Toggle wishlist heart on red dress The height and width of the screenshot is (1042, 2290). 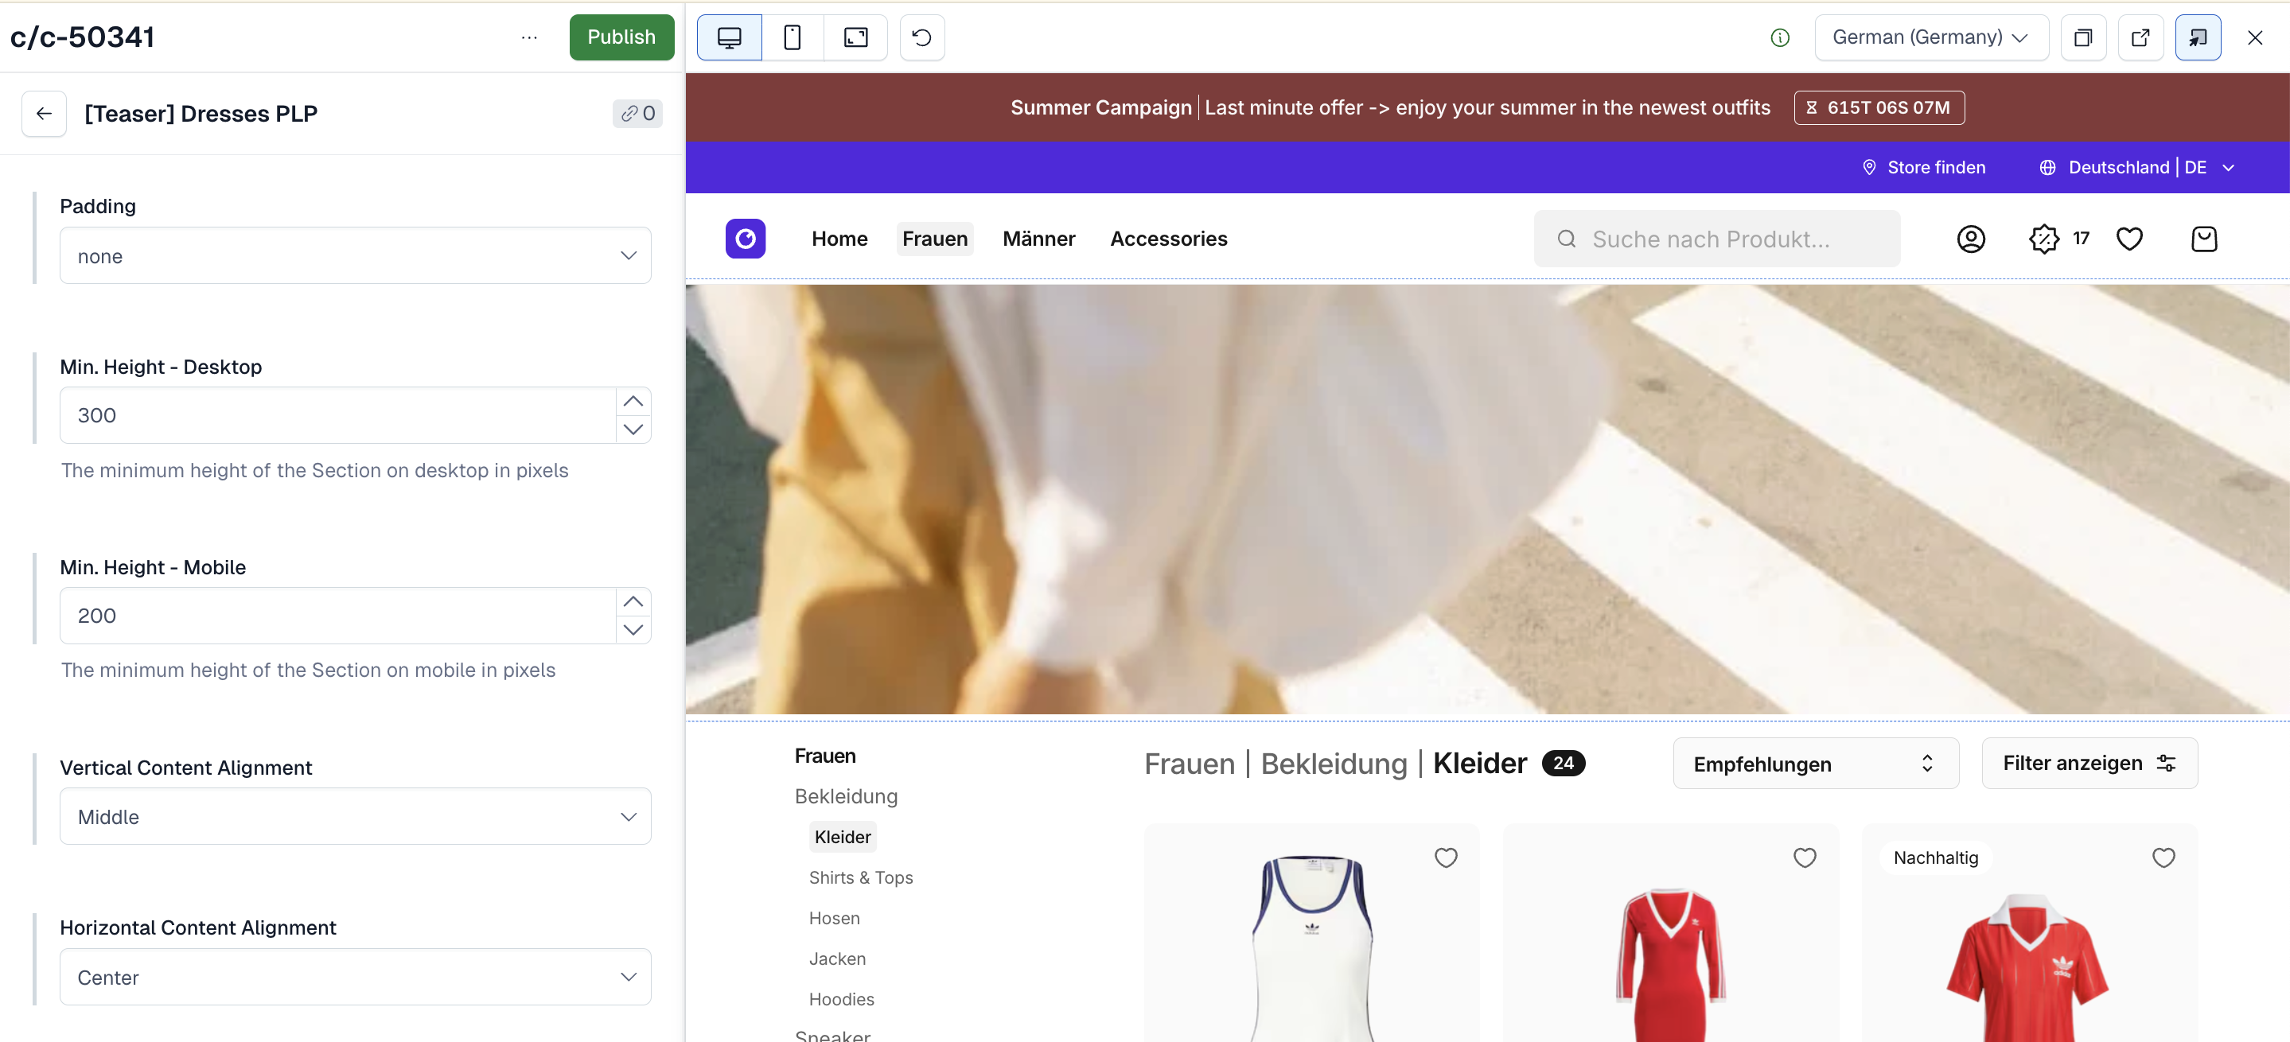[x=1804, y=857]
